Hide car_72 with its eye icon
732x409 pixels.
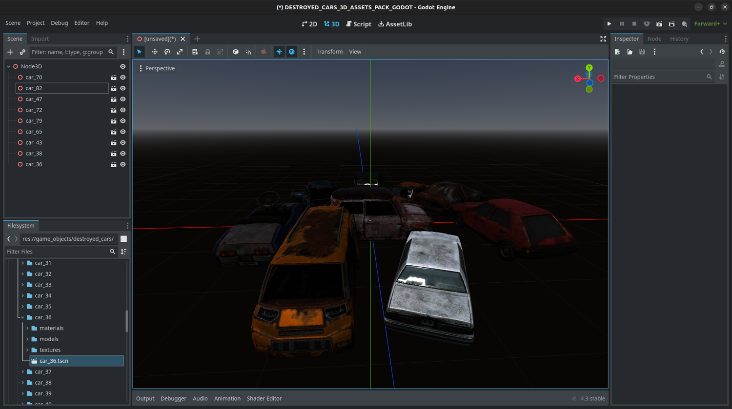pyautogui.click(x=123, y=110)
